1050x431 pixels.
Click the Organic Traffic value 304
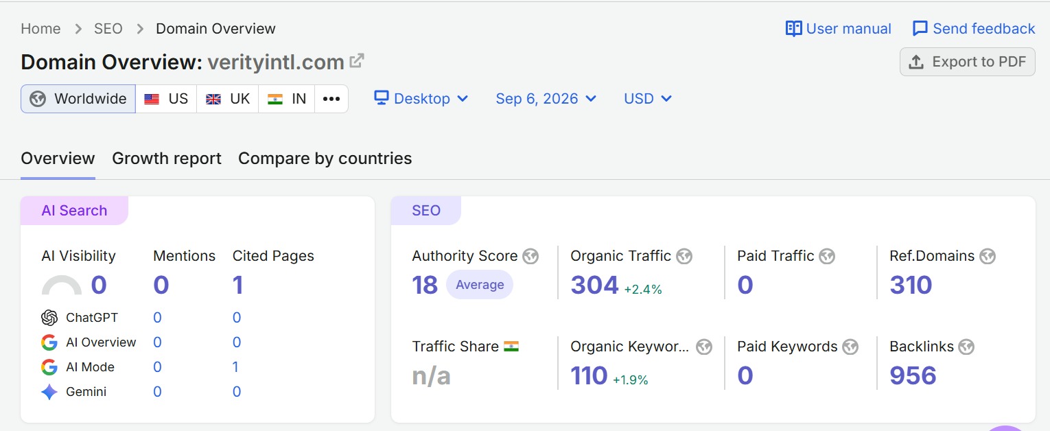(595, 285)
